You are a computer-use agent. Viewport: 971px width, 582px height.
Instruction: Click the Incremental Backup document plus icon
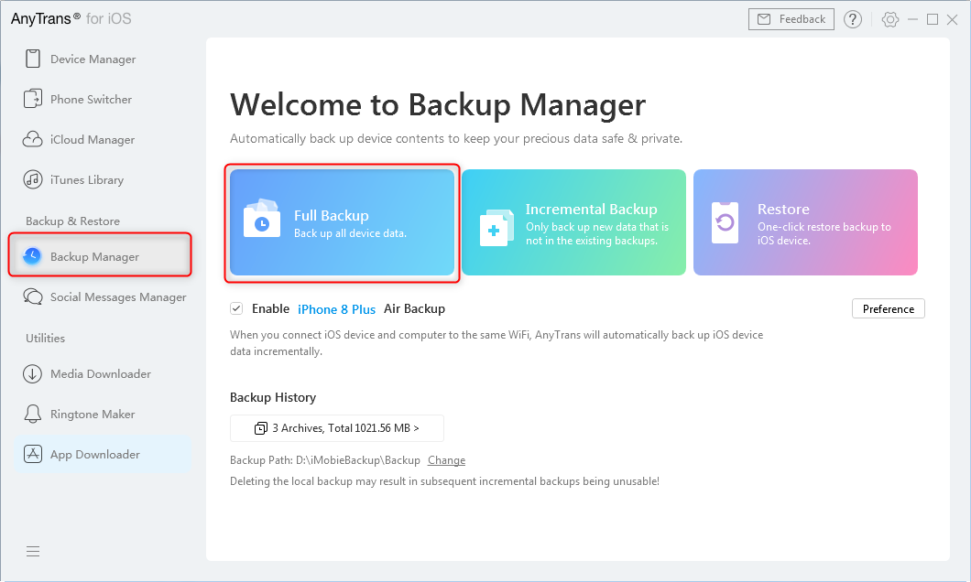click(x=496, y=228)
